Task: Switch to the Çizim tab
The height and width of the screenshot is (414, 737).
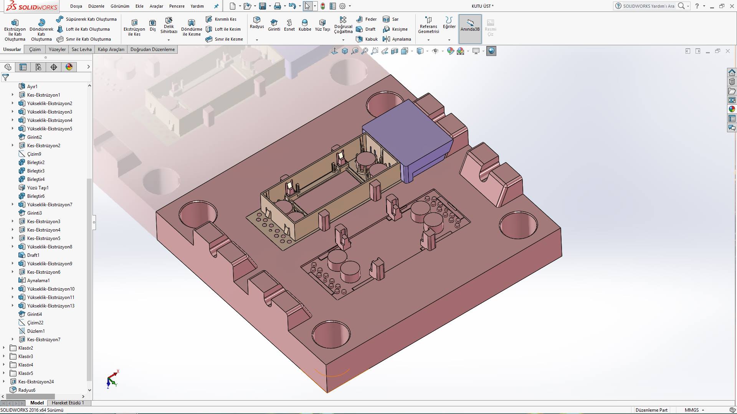Action: click(x=35, y=49)
